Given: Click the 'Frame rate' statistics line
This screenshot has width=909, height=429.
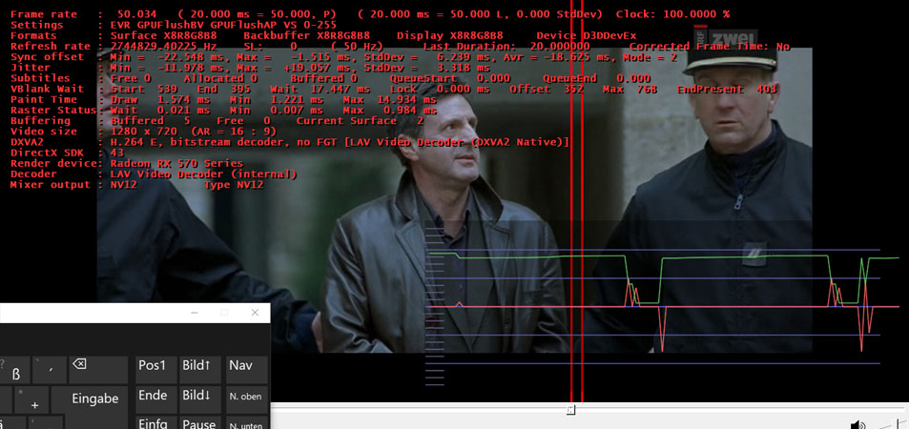Looking at the screenshot, I should tap(370, 14).
